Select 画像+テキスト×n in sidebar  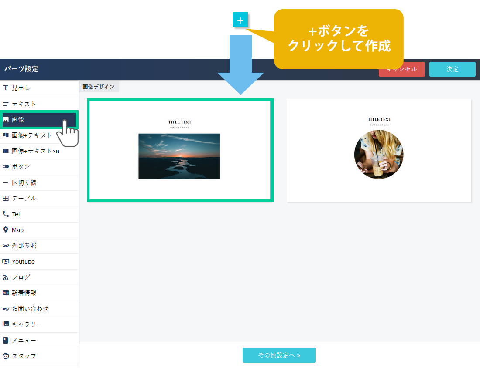[35, 151]
